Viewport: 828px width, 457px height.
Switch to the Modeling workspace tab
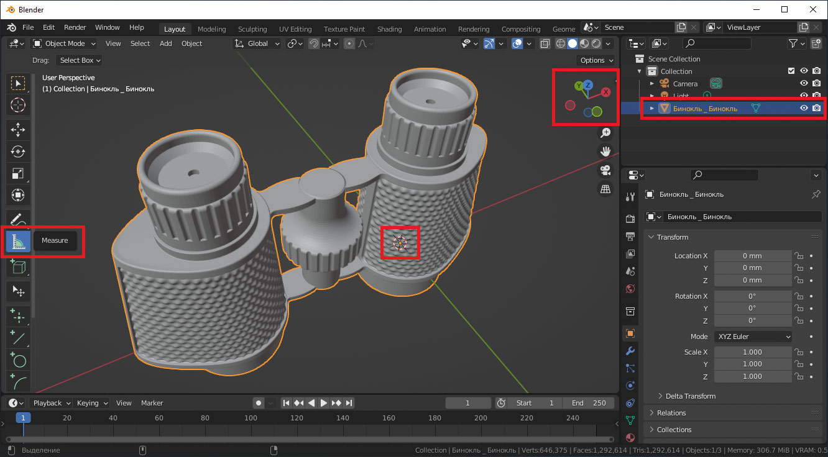(211, 29)
